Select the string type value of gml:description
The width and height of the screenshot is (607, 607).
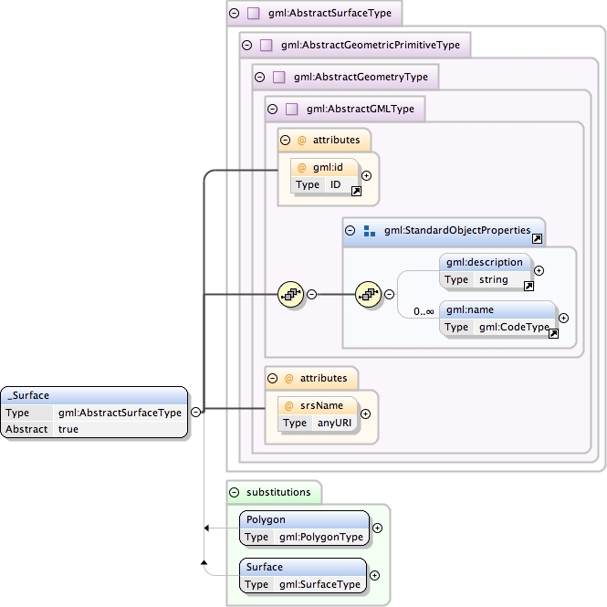(494, 280)
